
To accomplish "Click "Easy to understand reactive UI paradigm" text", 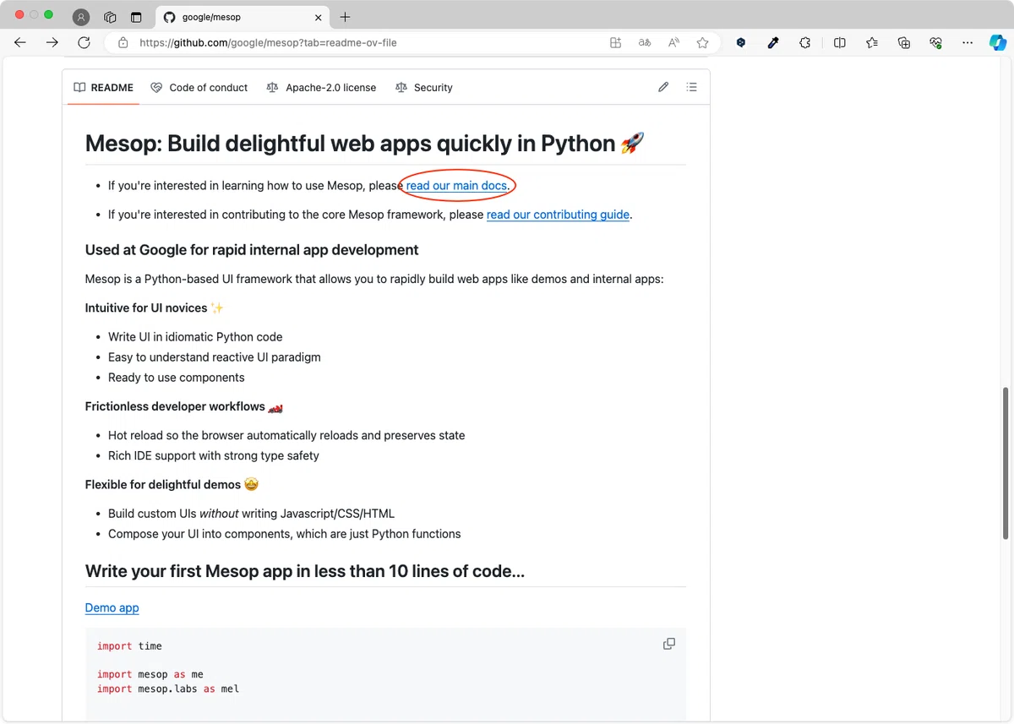I will click(215, 357).
